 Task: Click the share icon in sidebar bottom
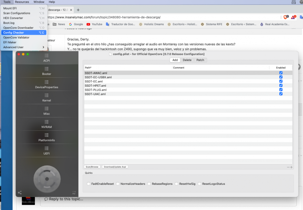point(20,192)
